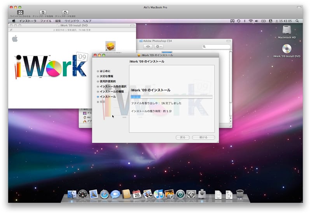Open Safari from the dock
The width and height of the screenshot is (311, 214).
point(104,194)
